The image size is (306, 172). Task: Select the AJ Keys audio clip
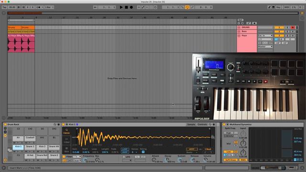coord(14,43)
